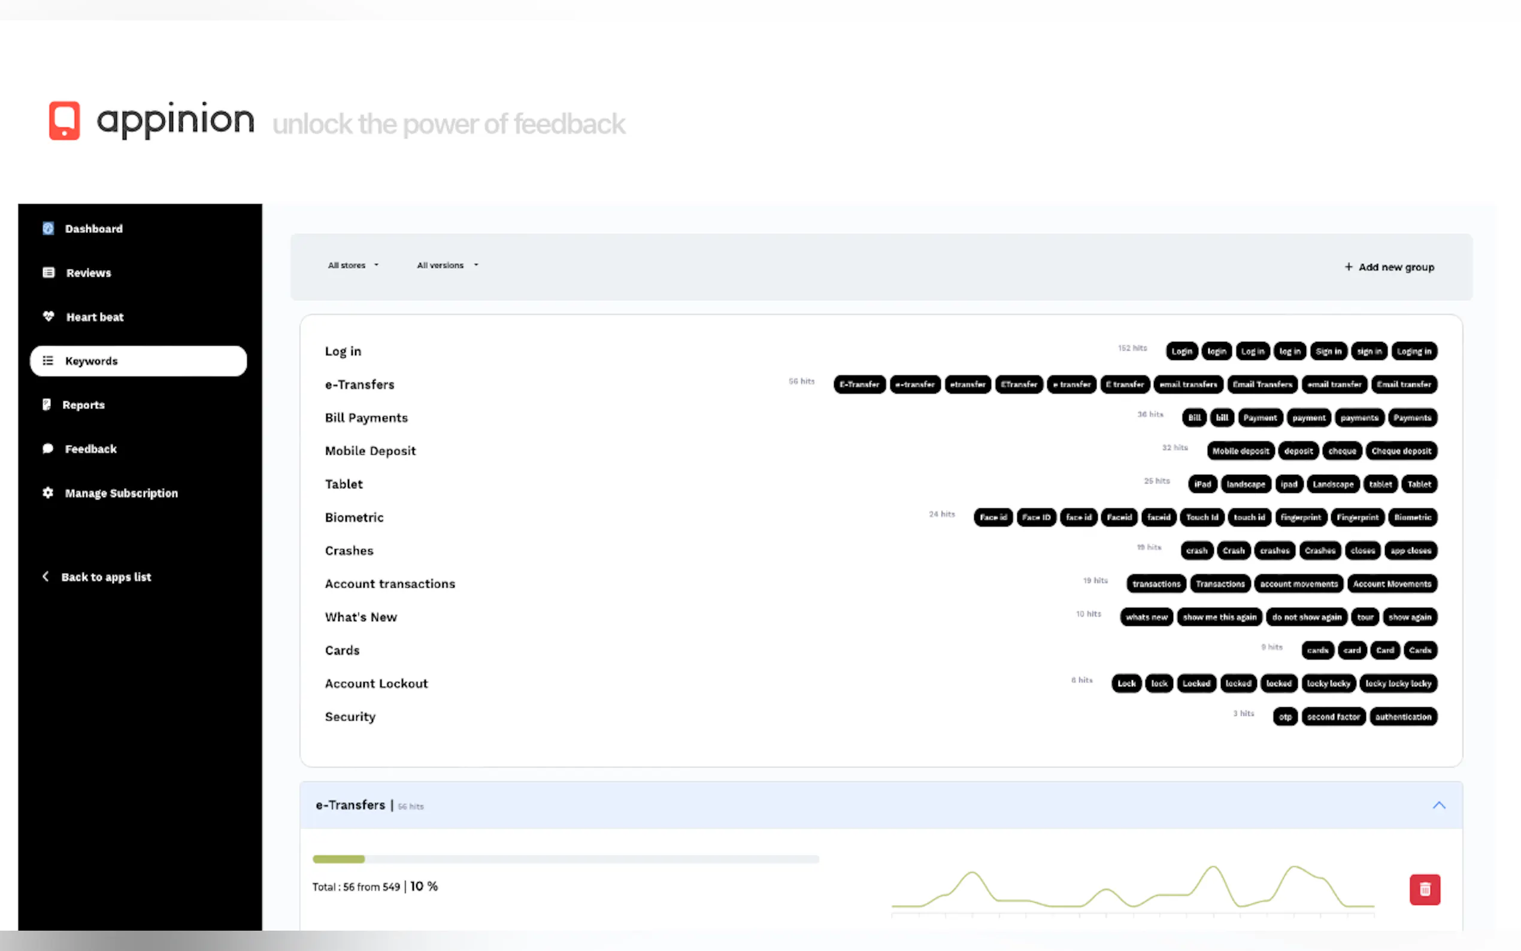Click the Dashboard sidebar icon

point(49,228)
